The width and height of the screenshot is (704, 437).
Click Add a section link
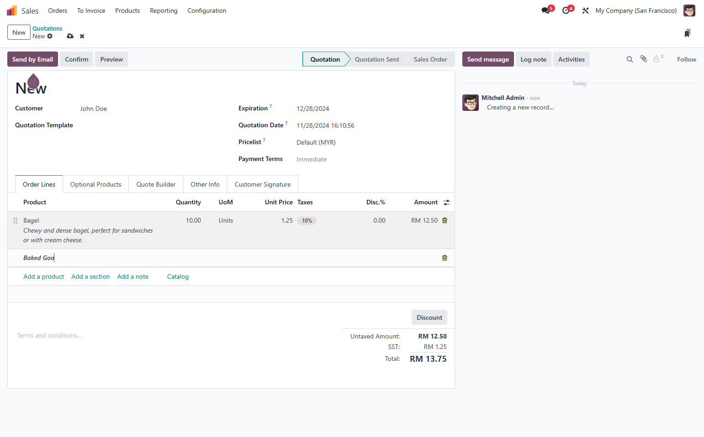[x=90, y=276]
